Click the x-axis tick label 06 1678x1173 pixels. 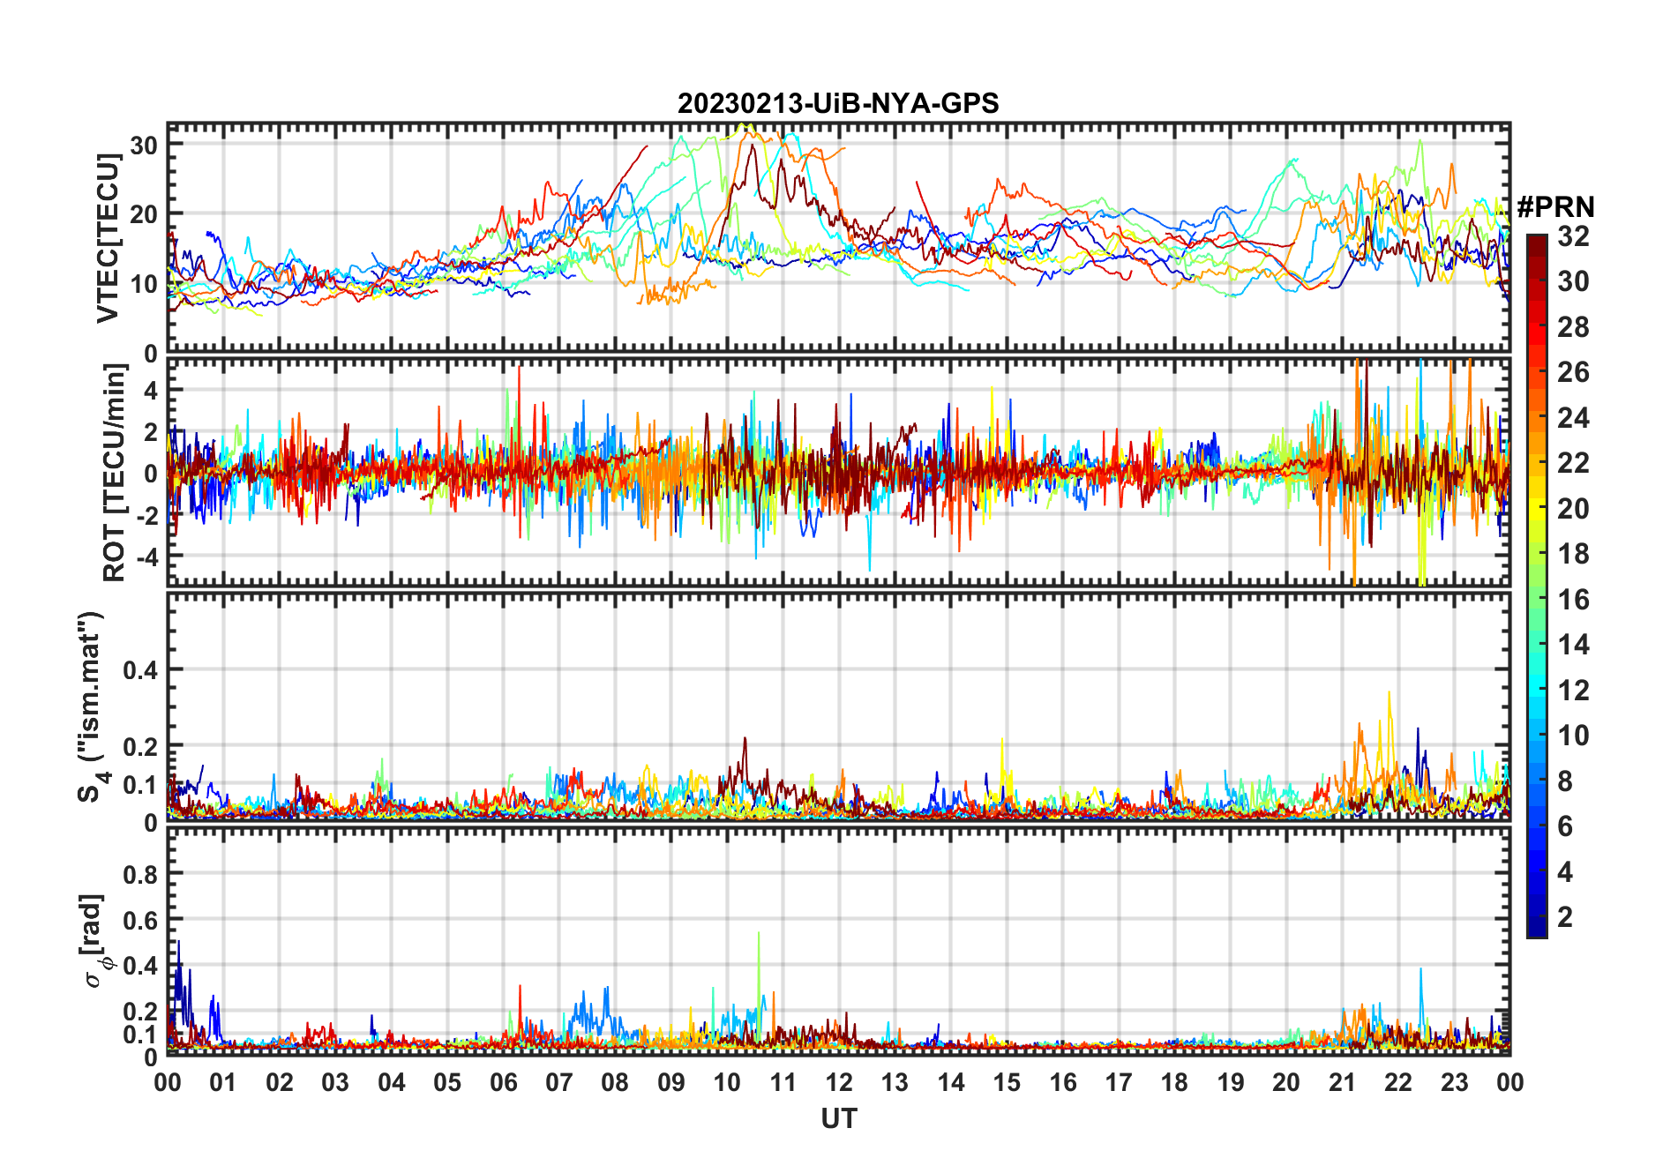click(x=503, y=1082)
